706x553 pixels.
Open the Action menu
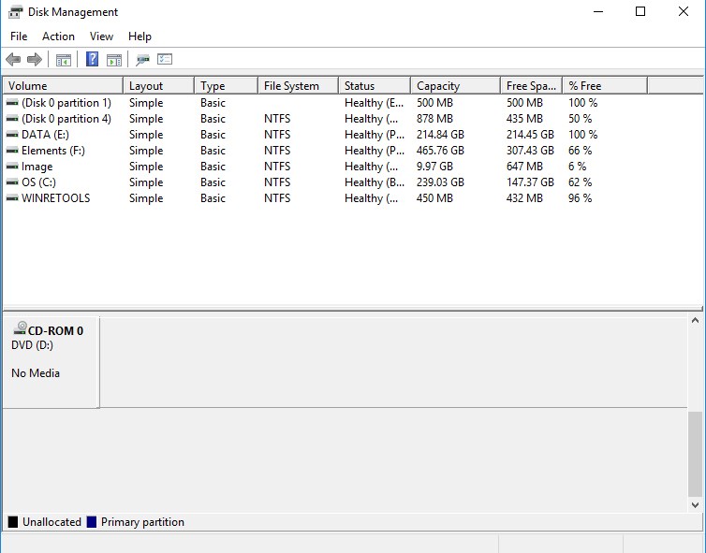59,36
